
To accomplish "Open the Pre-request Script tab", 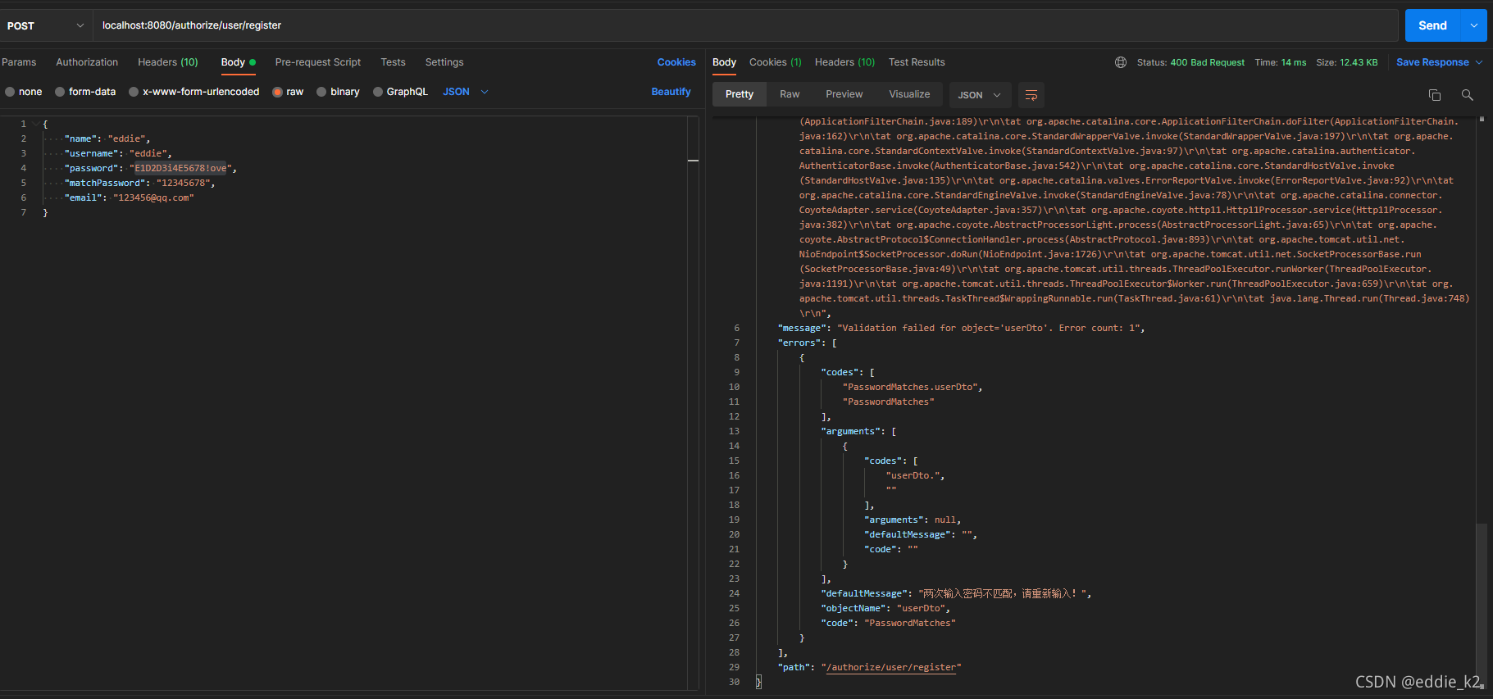I will tap(318, 62).
